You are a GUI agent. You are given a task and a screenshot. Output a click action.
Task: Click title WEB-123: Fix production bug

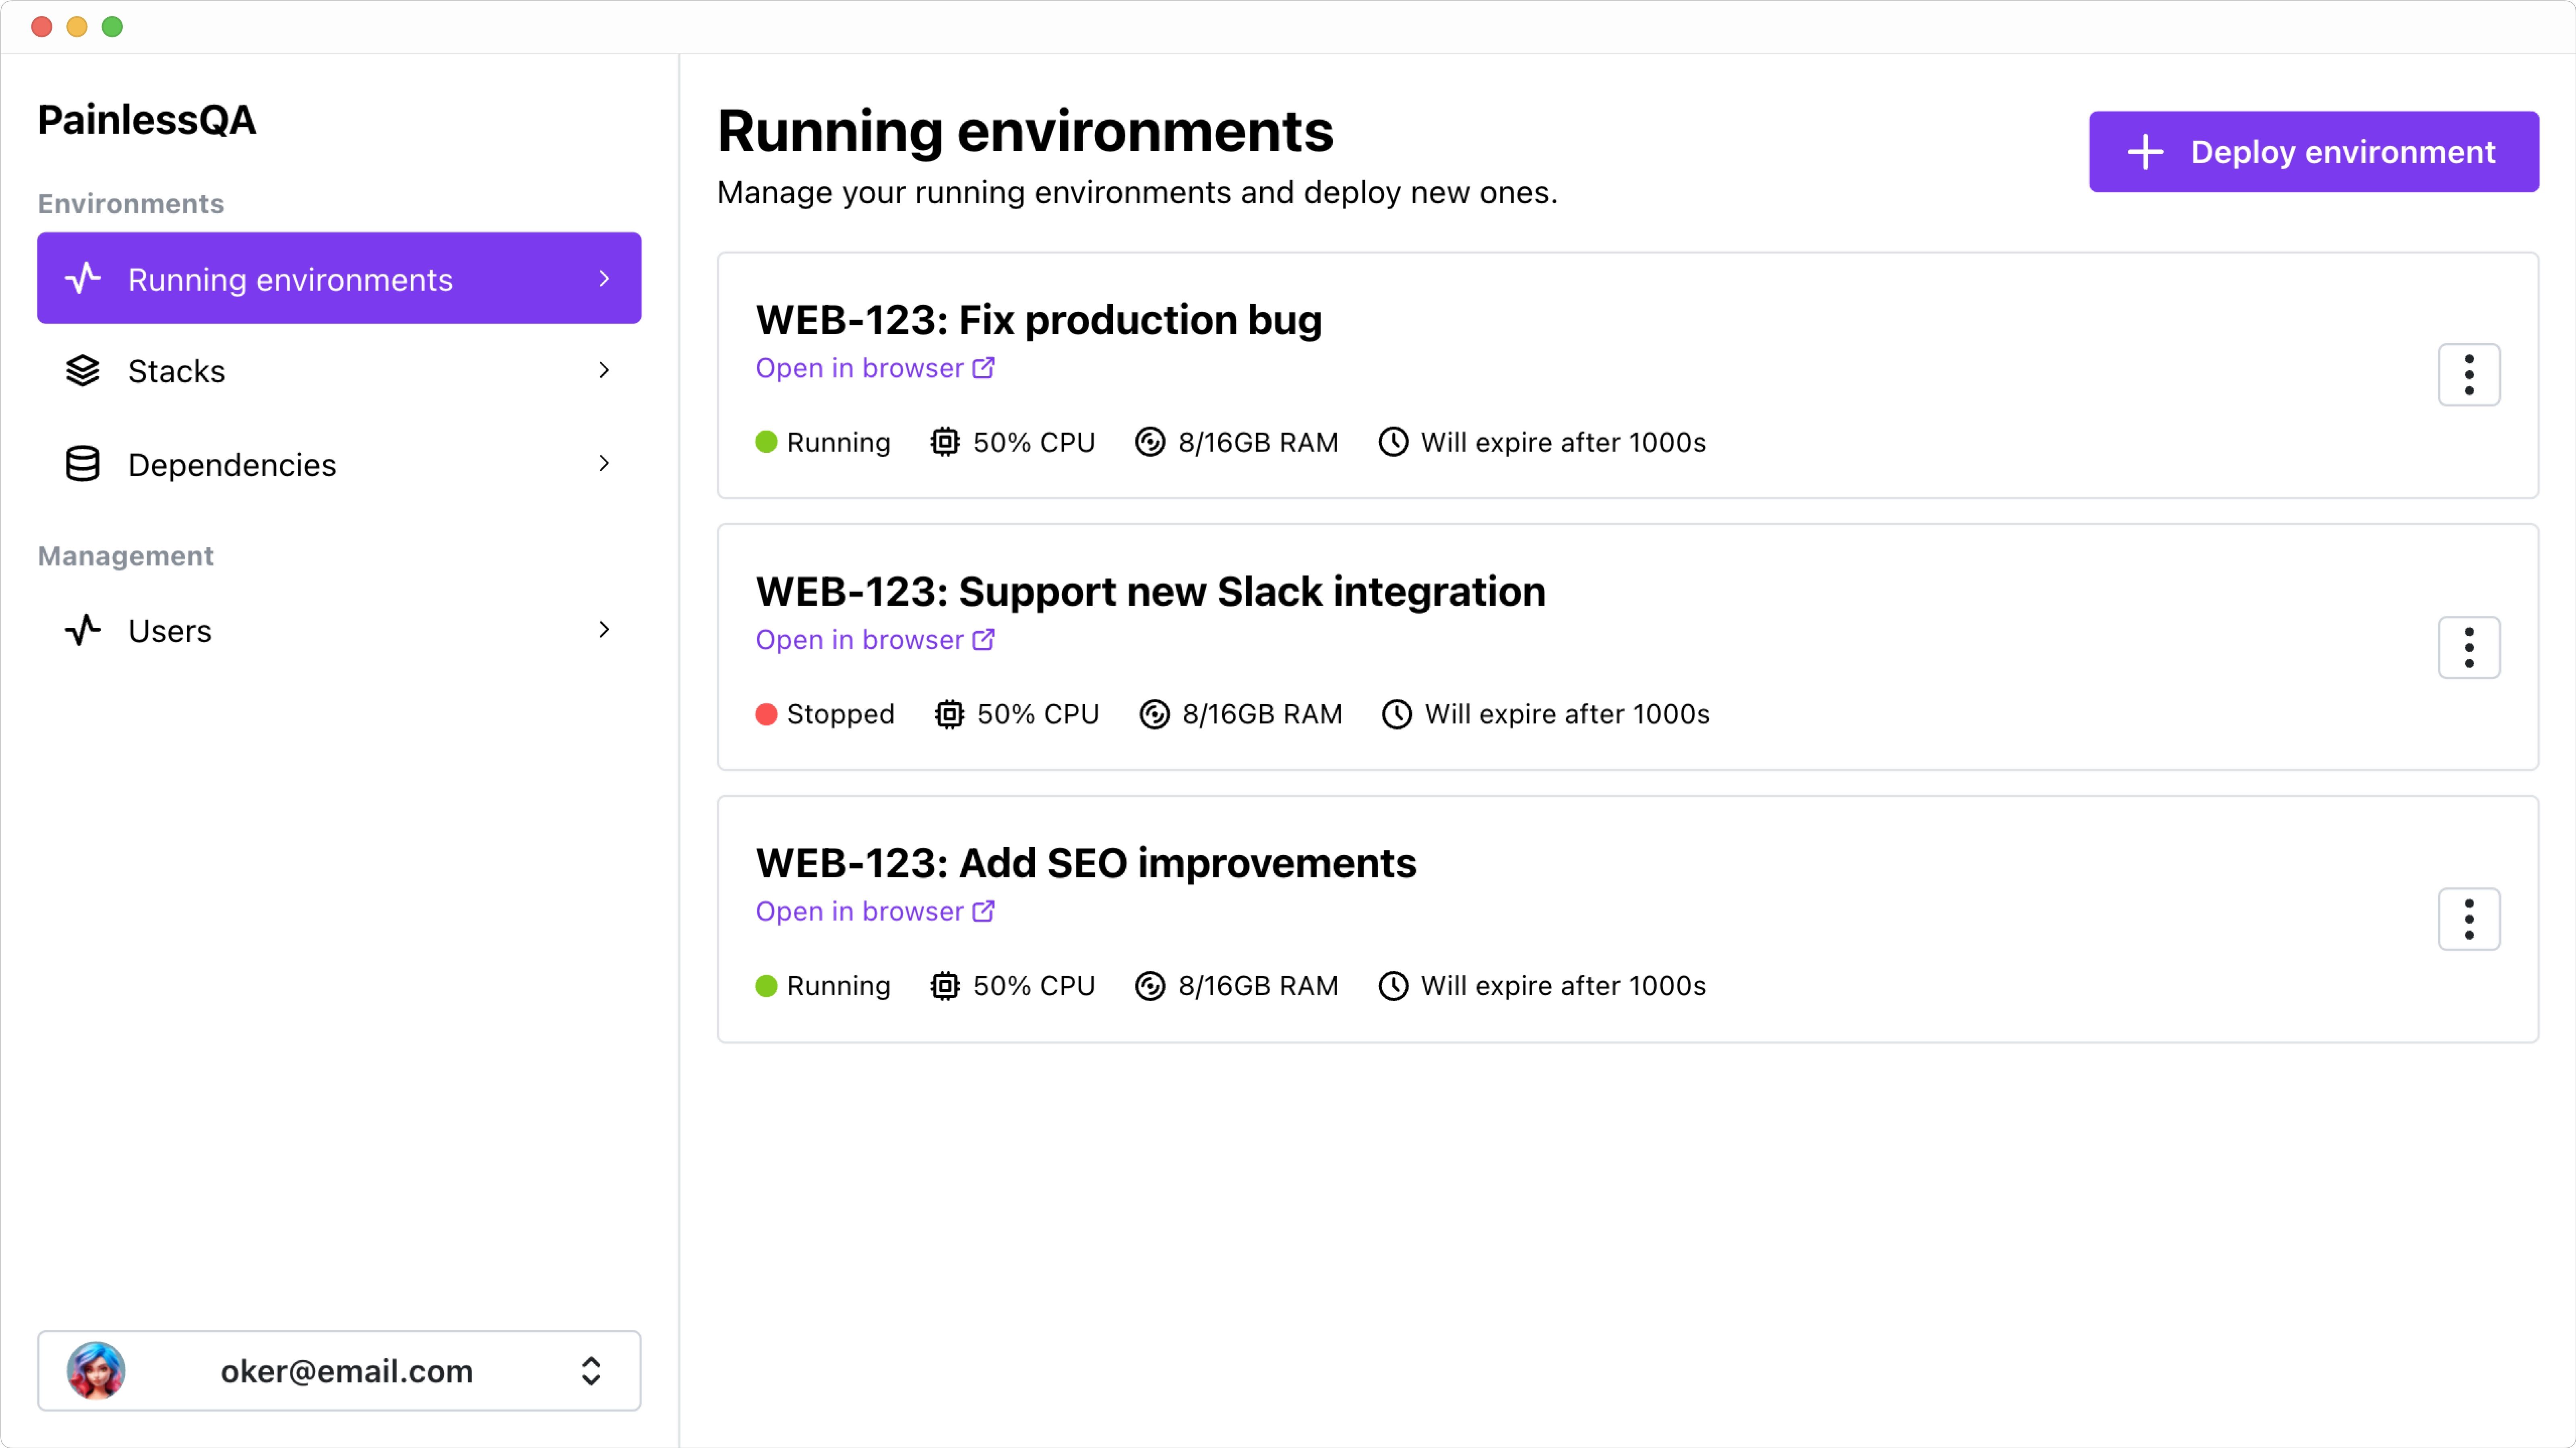coord(1039,320)
